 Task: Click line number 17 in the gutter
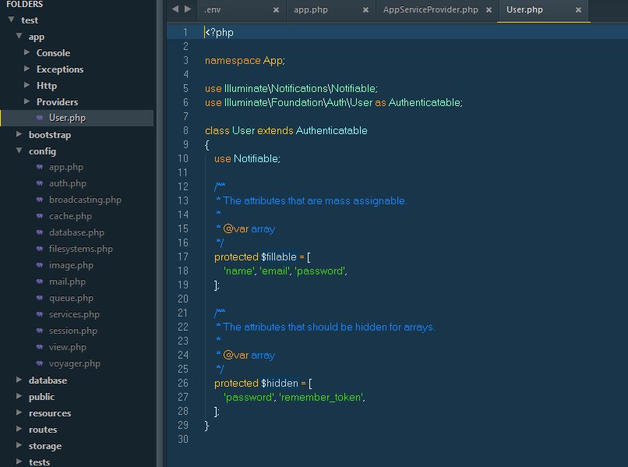pyautogui.click(x=183, y=257)
